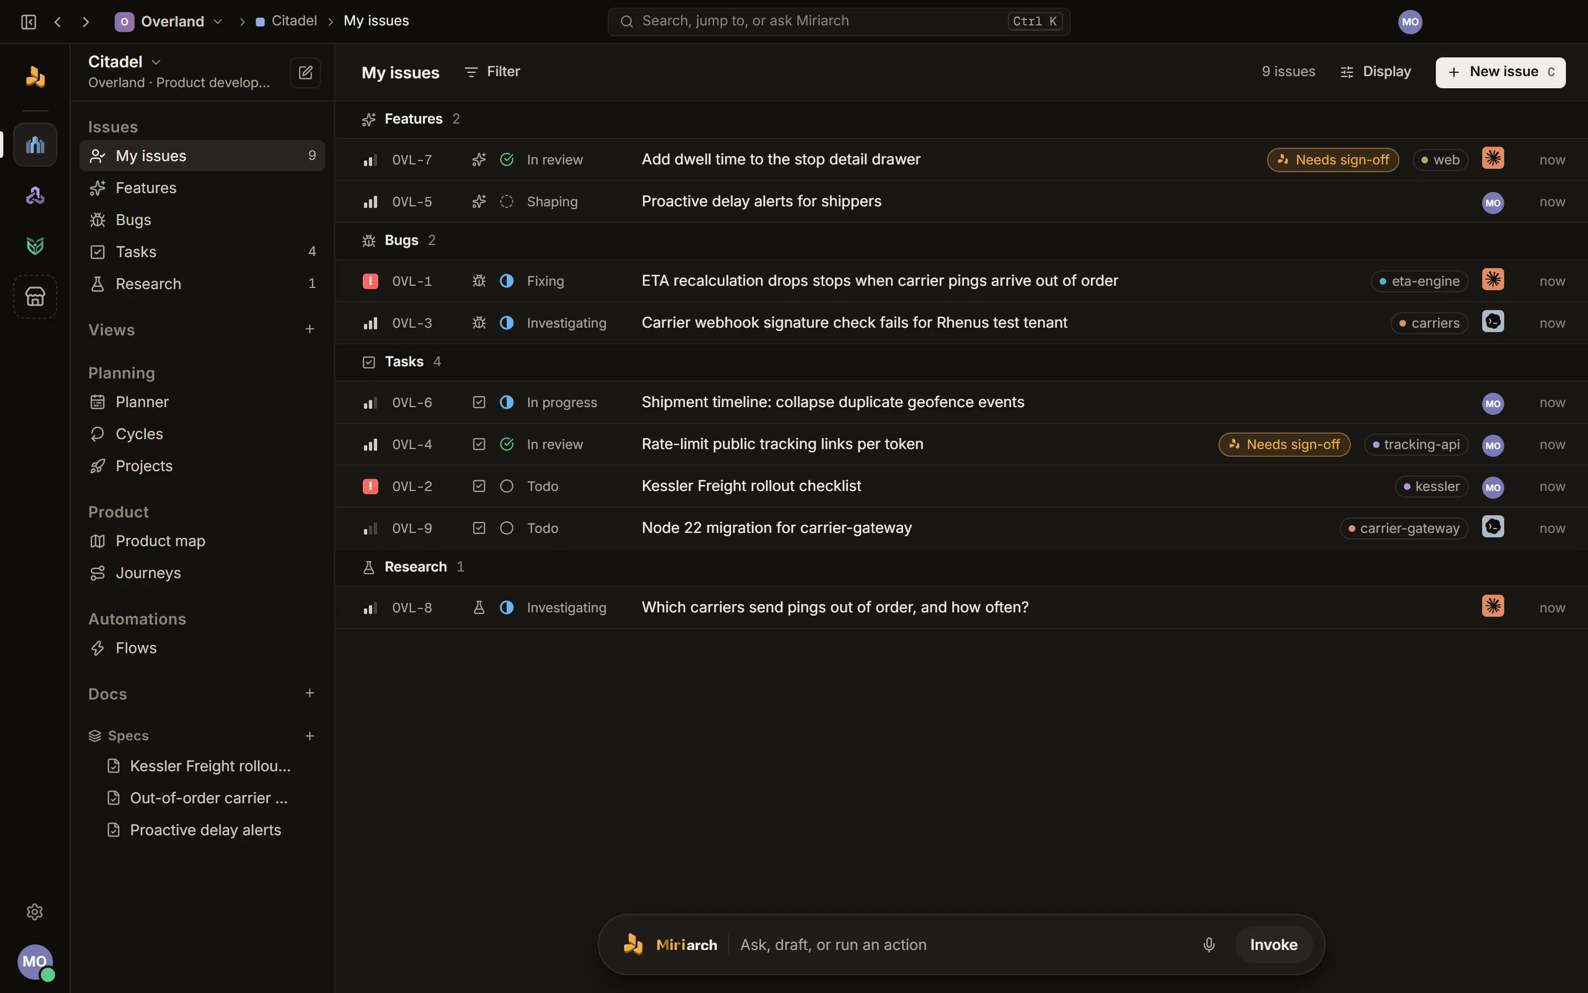
Task: Open the Display settings
Action: [1375, 71]
